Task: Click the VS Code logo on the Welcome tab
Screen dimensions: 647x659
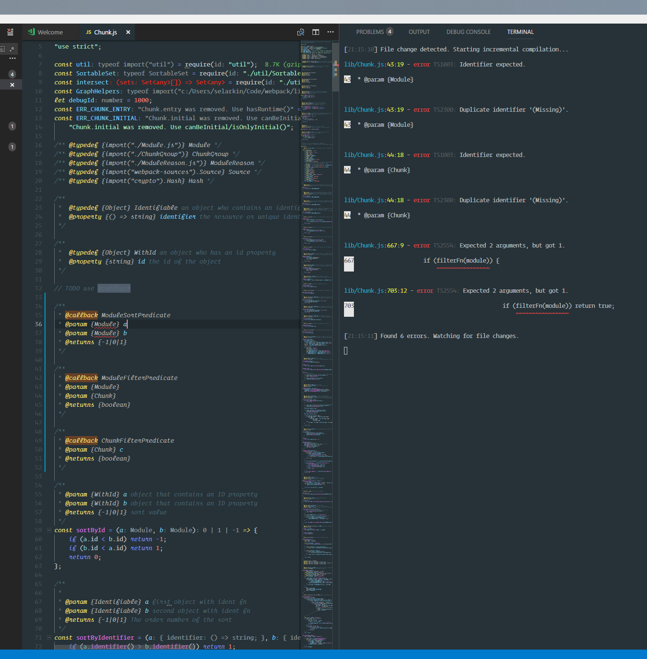Action: 32,32
